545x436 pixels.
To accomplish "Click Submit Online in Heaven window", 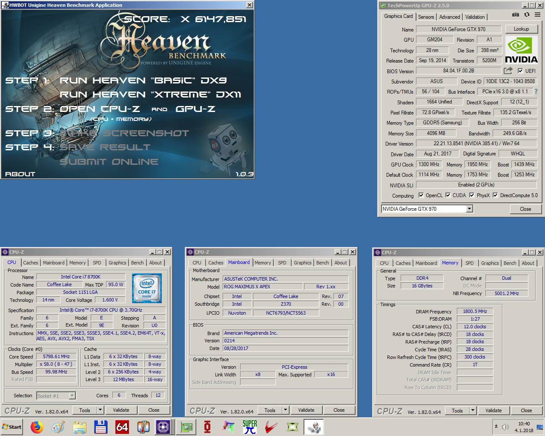I will click(x=109, y=162).
